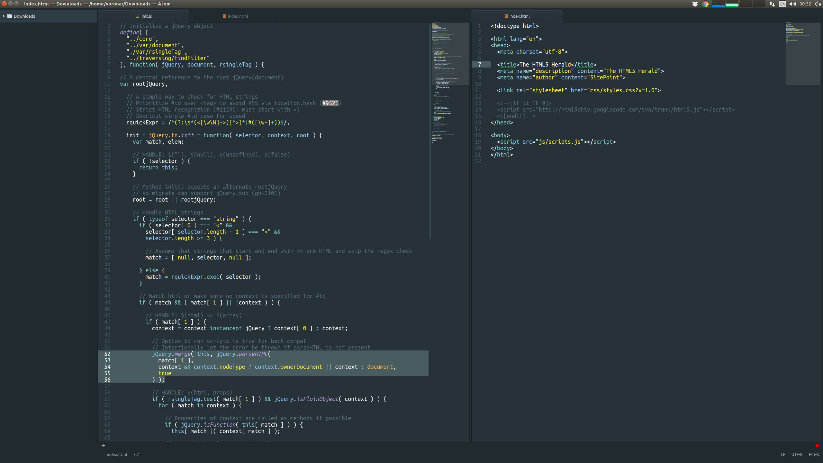This screenshot has height=463, width=823.
Task: Click the 7:7 cursor position button
Action: tap(136, 454)
